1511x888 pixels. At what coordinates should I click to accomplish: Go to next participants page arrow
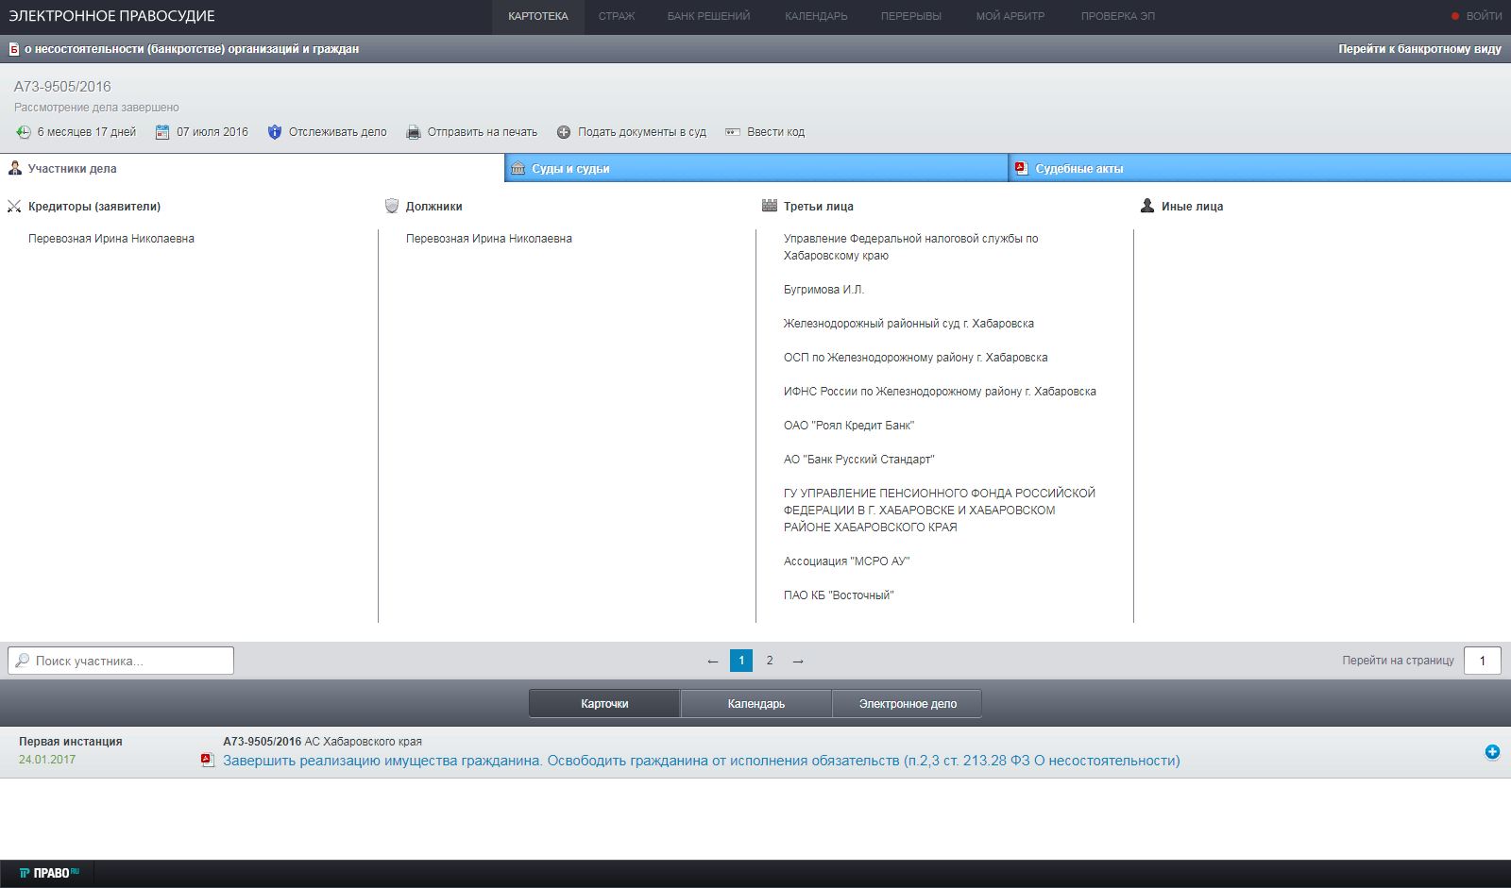[x=798, y=661]
